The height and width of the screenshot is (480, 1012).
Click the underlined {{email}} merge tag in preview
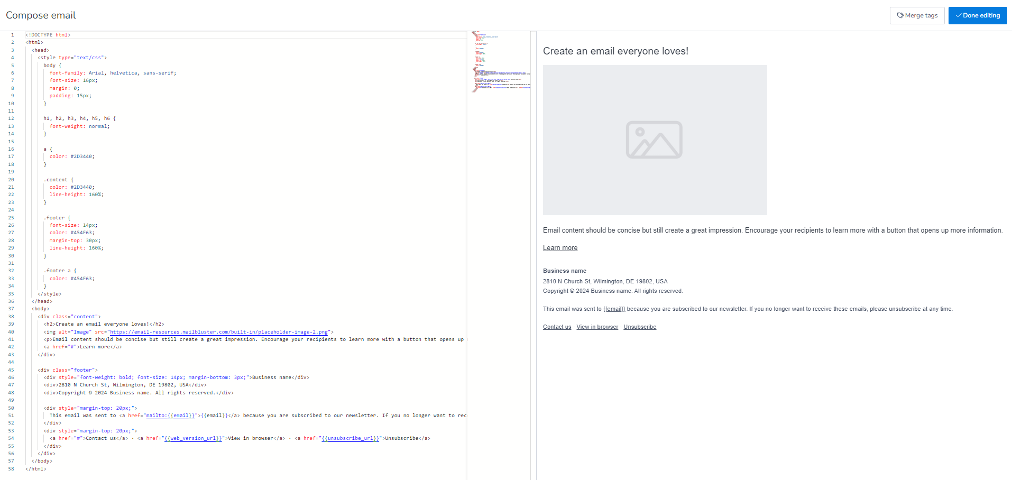pyautogui.click(x=613, y=309)
